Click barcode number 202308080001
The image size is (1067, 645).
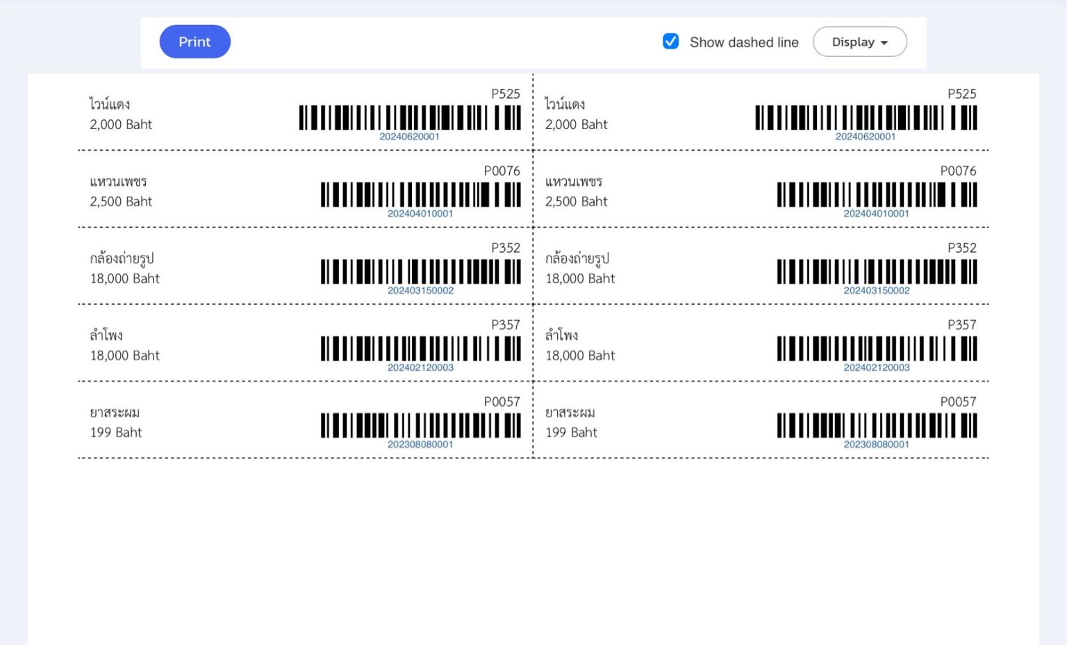(420, 445)
